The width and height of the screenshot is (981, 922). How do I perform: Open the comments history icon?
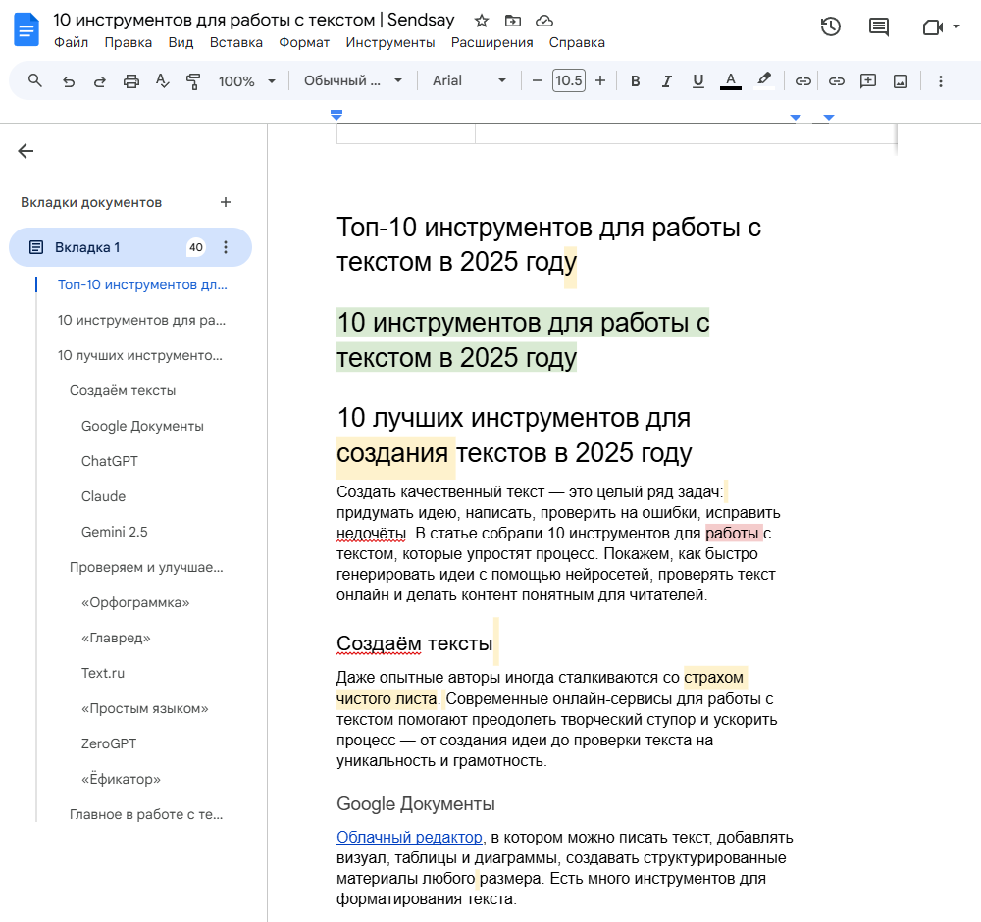pos(878,26)
